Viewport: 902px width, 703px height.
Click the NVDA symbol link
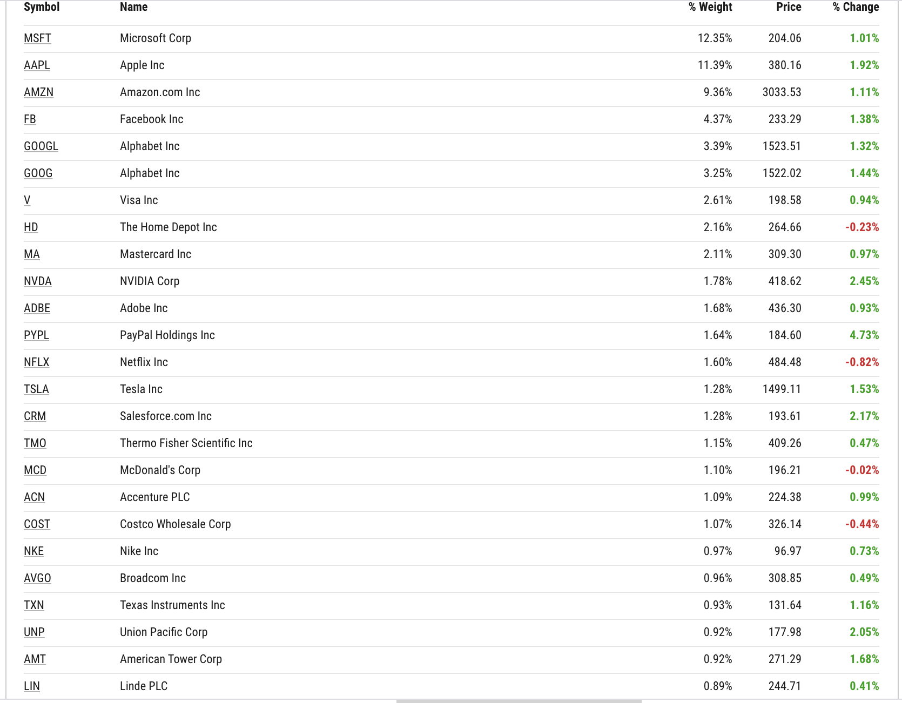pyautogui.click(x=38, y=281)
